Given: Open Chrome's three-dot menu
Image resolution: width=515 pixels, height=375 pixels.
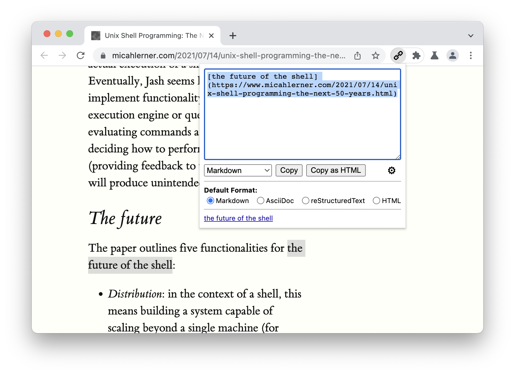Looking at the screenshot, I should tap(471, 55).
